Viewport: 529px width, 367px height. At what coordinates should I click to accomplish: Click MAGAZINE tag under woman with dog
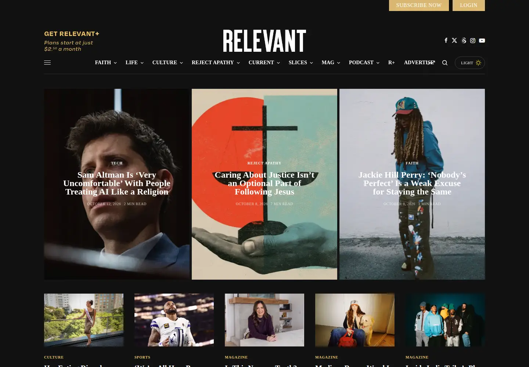tap(327, 357)
